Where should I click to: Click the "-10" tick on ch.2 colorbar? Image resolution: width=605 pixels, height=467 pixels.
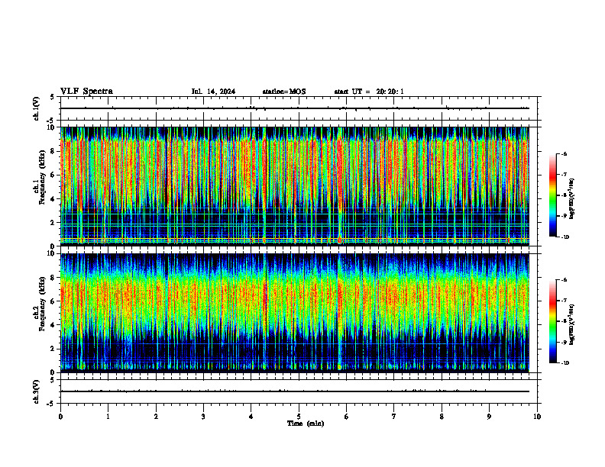pos(565,363)
